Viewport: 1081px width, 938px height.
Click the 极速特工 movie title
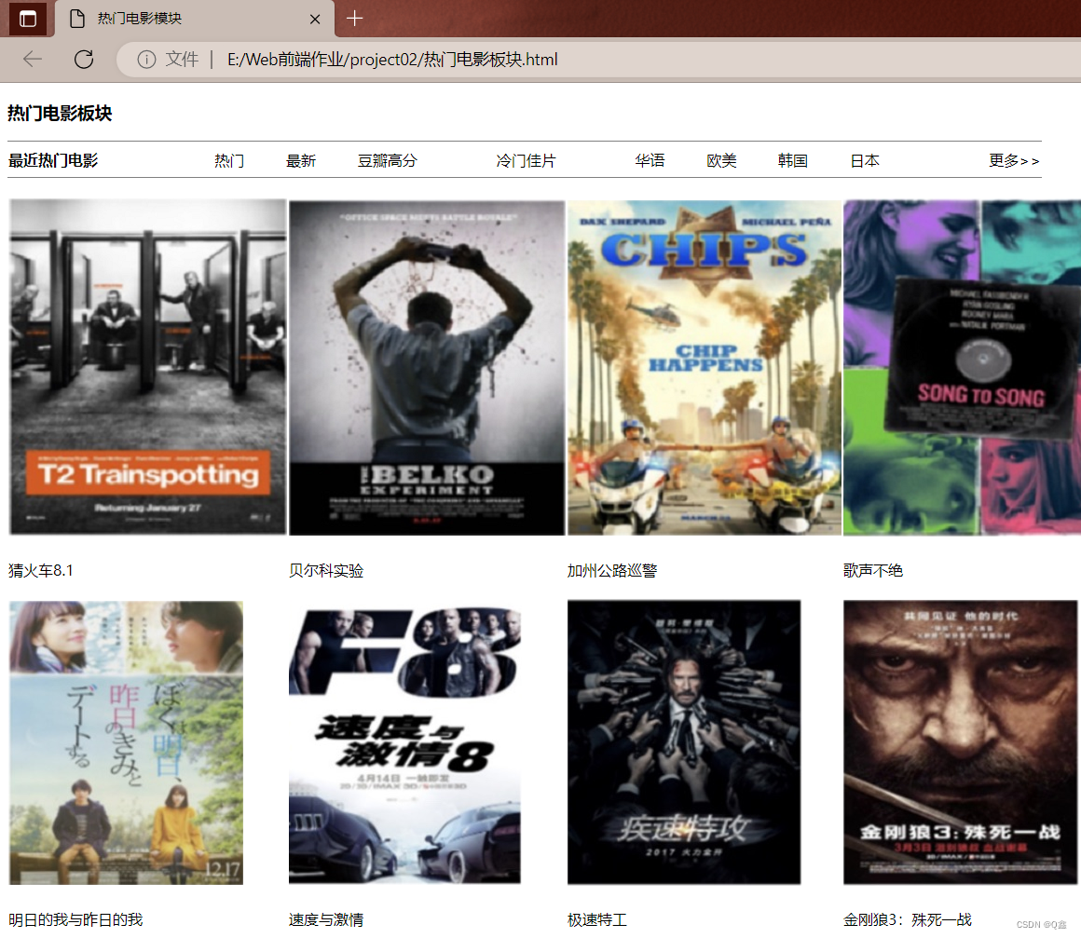click(597, 919)
